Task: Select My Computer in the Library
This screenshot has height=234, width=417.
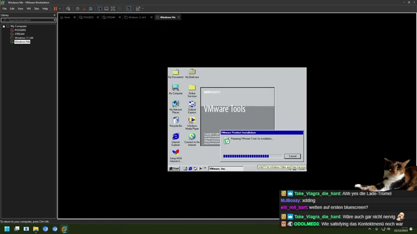Action: 18,26
